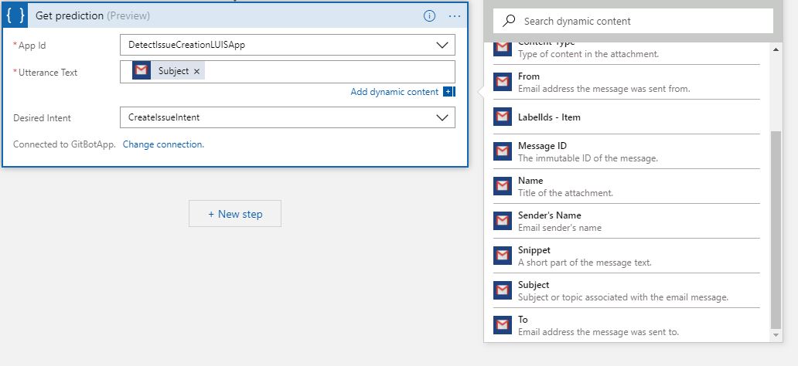Click the scrollbar up arrow in content list
The image size is (798, 366).
point(776,49)
